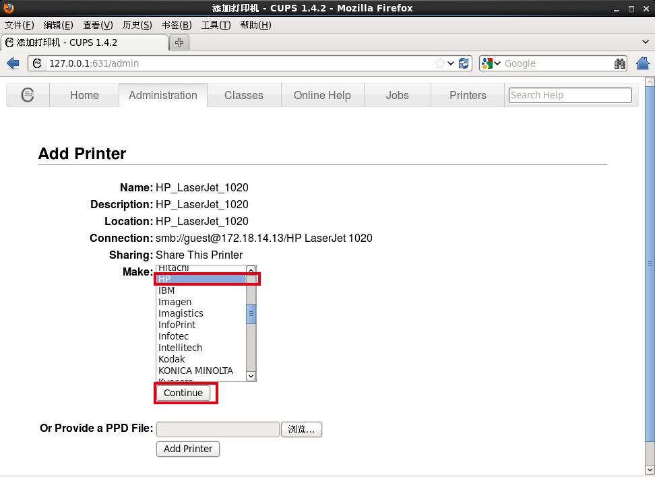Click the Continue button
This screenshot has height=477, width=655.
183,393
